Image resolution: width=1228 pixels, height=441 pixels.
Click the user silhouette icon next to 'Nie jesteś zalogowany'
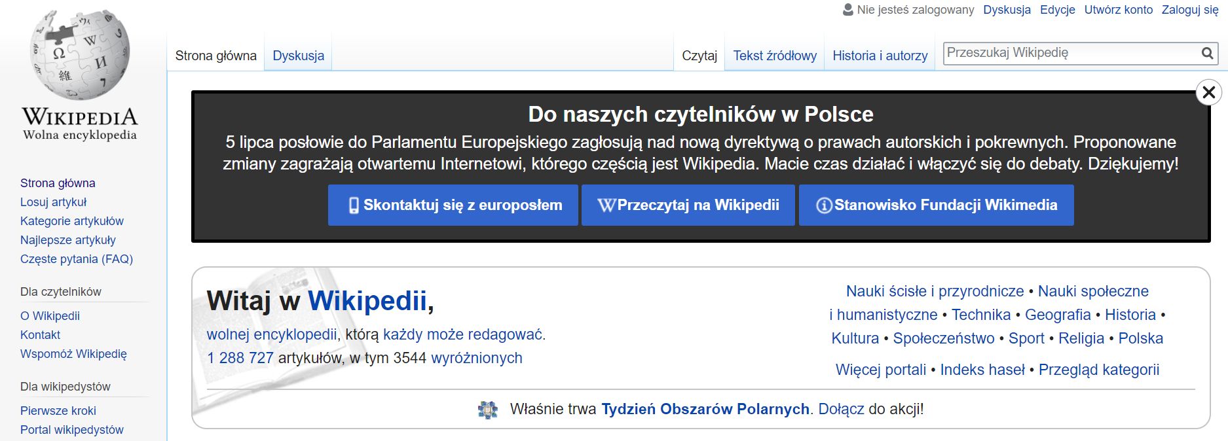point(848,10)
